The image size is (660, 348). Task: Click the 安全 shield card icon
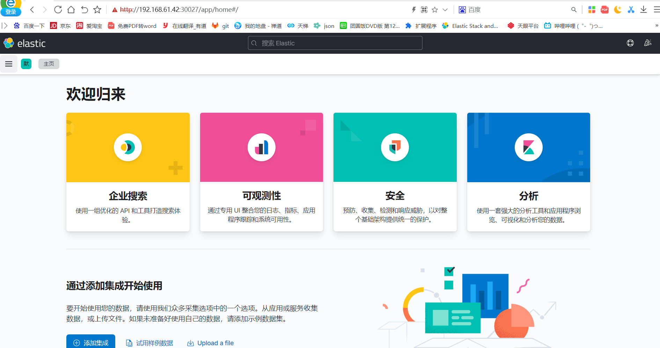coord(395,147)
